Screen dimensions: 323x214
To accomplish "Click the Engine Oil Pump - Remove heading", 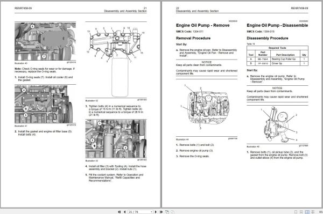I will [203, 25].
